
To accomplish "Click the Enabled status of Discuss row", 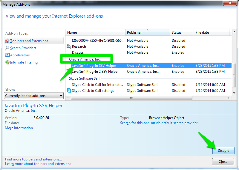I will 178,52.
